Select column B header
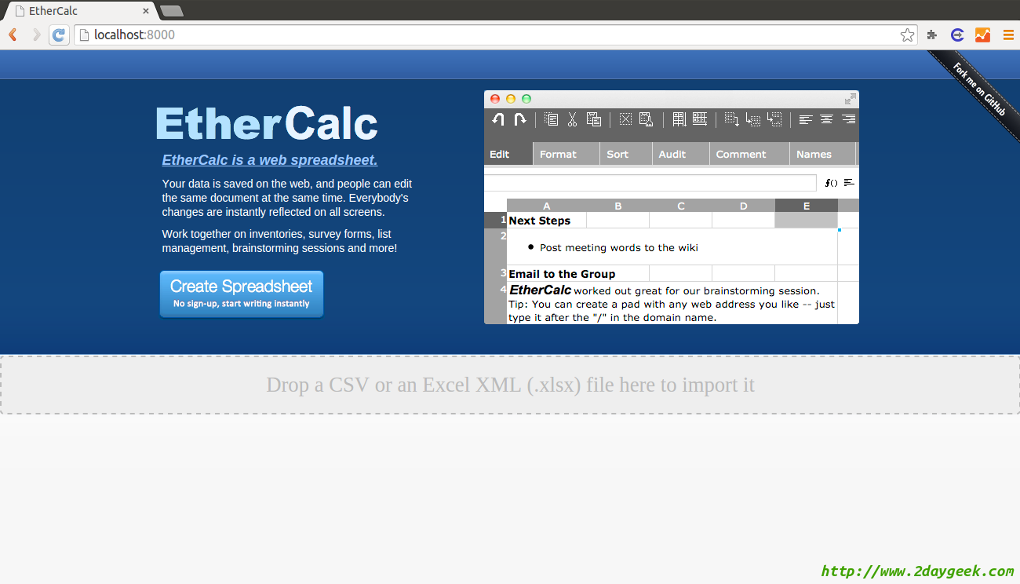1020x584 pixels. pos(618,206)
